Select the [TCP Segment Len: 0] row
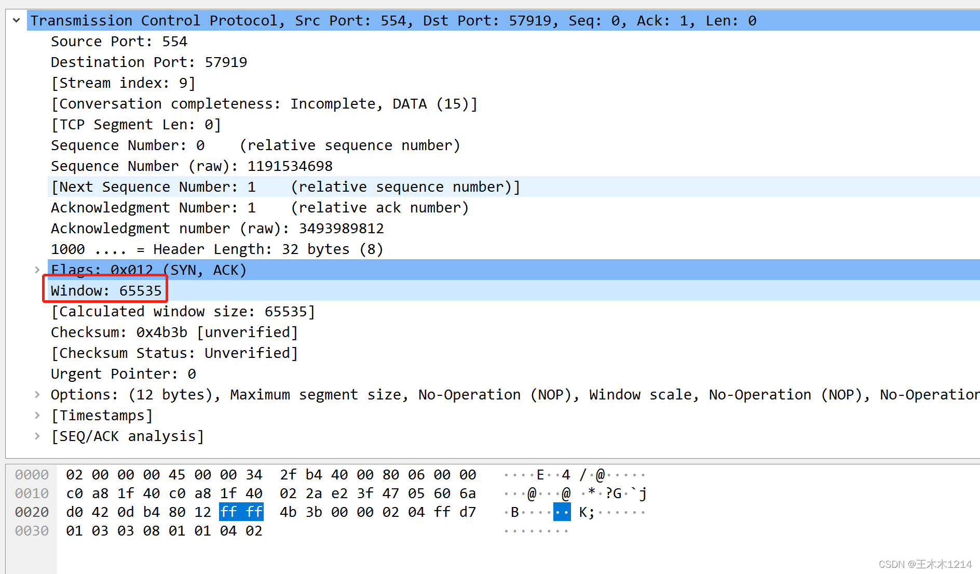The height and width of the screenshot is (574, 980). click(514, 124)
